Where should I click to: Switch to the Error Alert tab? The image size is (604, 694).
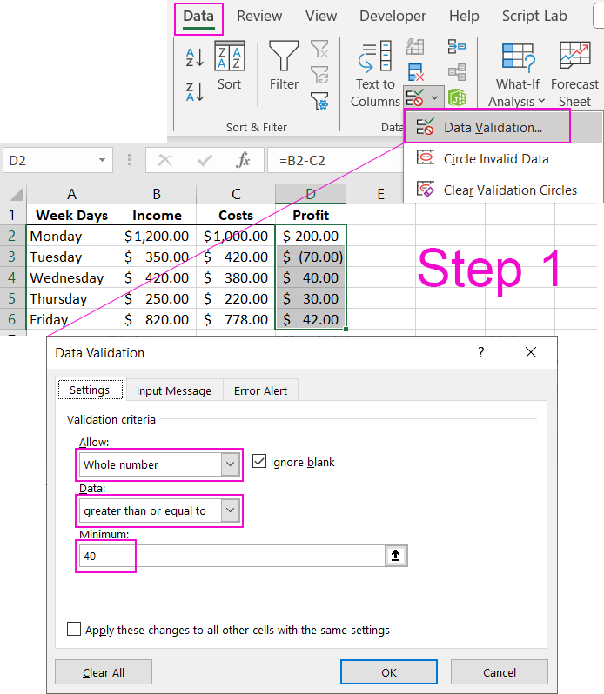coord(260,390)
